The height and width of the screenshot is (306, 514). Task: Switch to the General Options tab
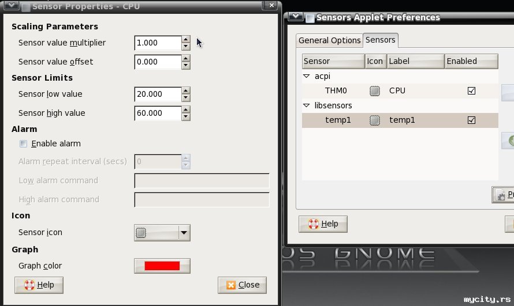(x=329, y=40)
